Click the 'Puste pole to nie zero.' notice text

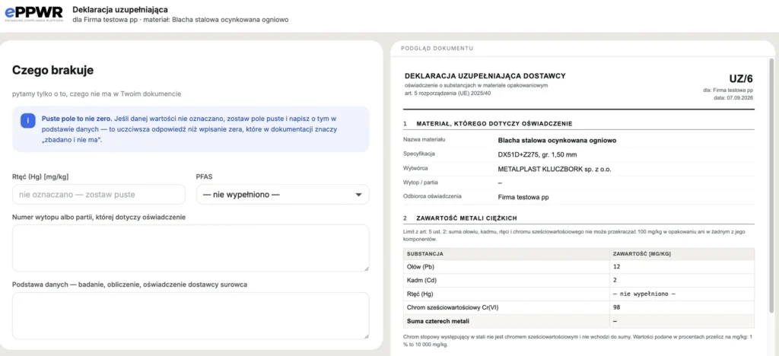pos(77,119)
